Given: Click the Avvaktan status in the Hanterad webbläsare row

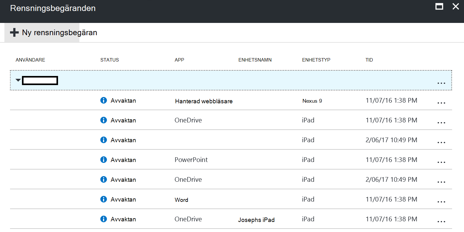Looking at the screenshot, I should [x=123, y=101].
